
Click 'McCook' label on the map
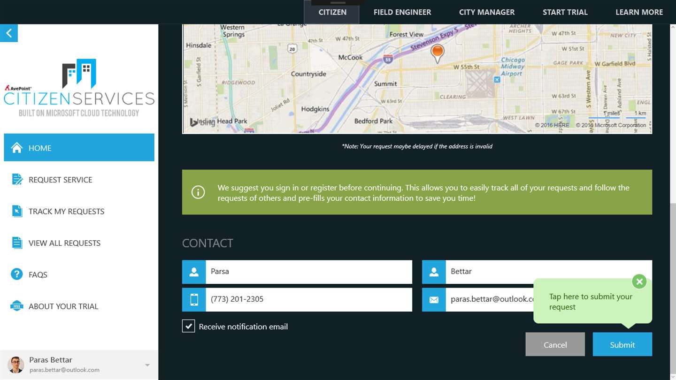coord(350,57)
